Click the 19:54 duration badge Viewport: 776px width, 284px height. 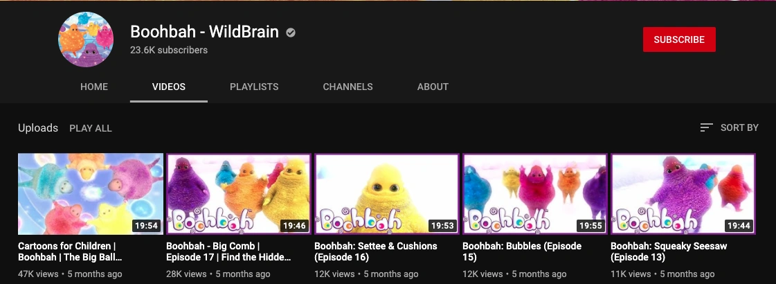tap(146, 226)
